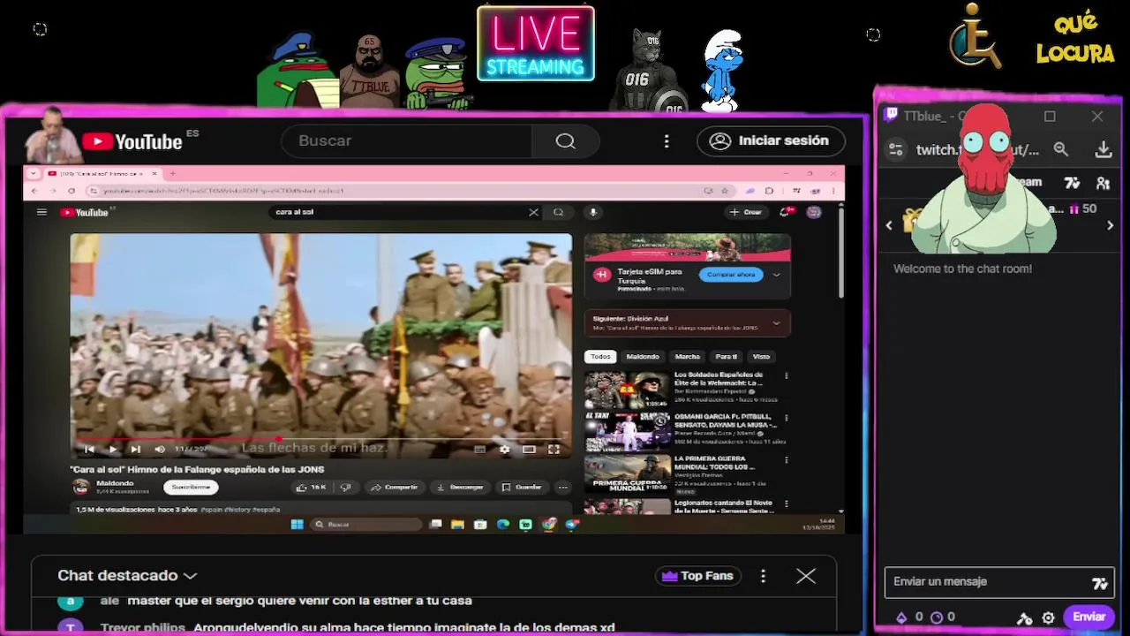Open the video settings gear
This screenshot has height=636, width=1130.
[x=504, y=449]
